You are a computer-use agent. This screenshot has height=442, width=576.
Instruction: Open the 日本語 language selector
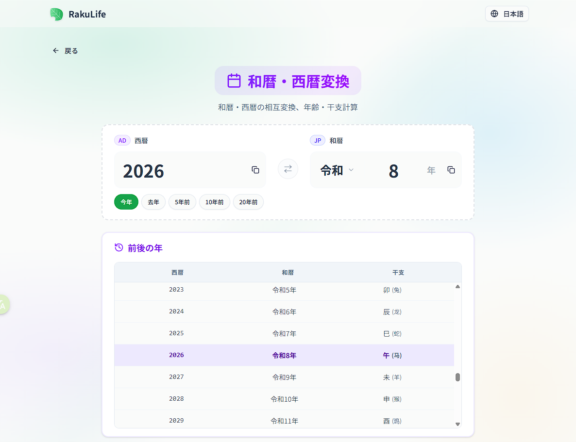[x=507, y=14]
